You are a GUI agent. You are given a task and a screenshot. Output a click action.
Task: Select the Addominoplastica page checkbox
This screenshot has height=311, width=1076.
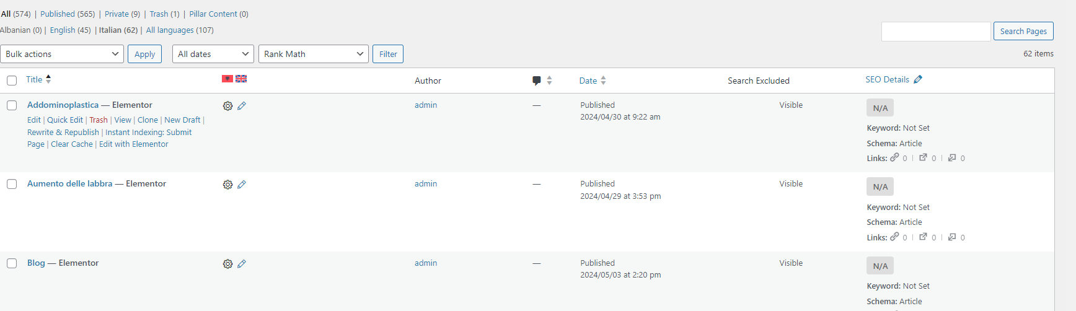coord(12,105)
